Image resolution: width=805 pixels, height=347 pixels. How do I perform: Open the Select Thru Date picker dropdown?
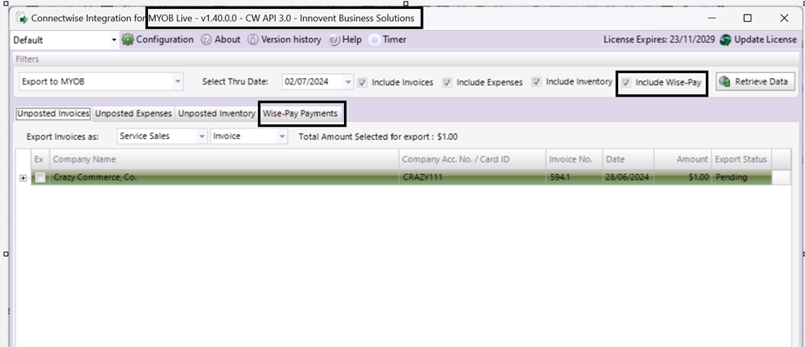point(349,81)
